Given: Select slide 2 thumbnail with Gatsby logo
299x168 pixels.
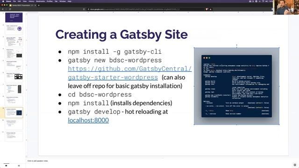Looking at the screenshot, I should [x=14, y=29].
